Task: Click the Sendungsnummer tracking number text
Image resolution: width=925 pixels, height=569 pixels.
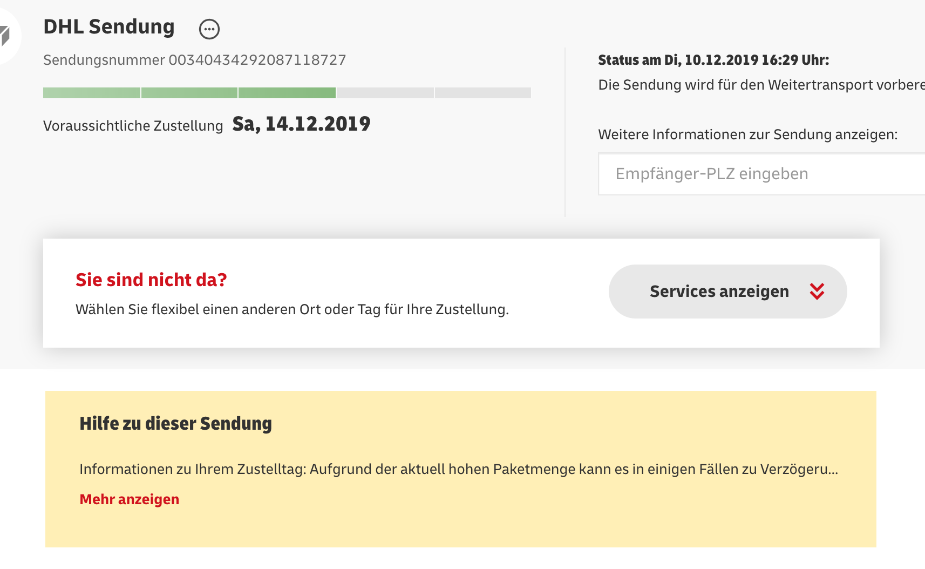Action: point(257,60)
